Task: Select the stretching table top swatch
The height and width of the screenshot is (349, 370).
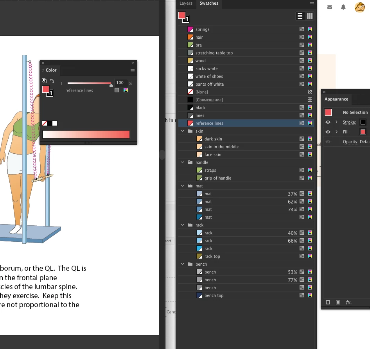Action: (x=246, y=53)
